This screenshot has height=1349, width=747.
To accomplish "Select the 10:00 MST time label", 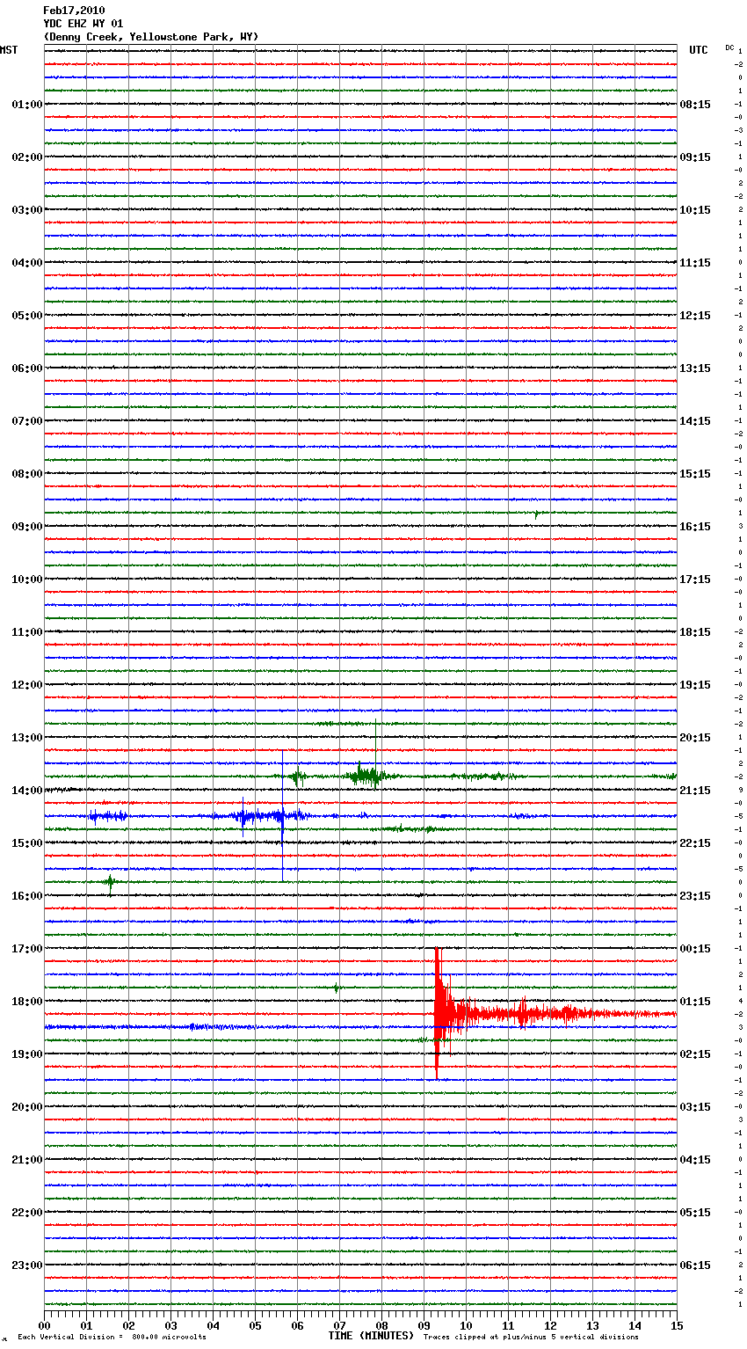I will 27,580.
